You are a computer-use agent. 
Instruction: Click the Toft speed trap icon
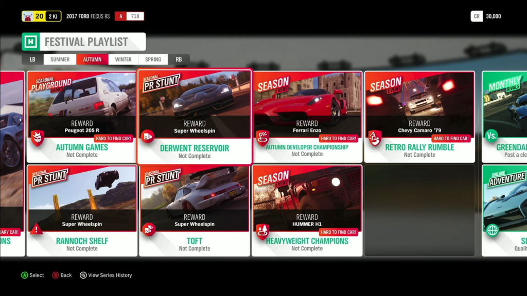[x=149, y=230]
